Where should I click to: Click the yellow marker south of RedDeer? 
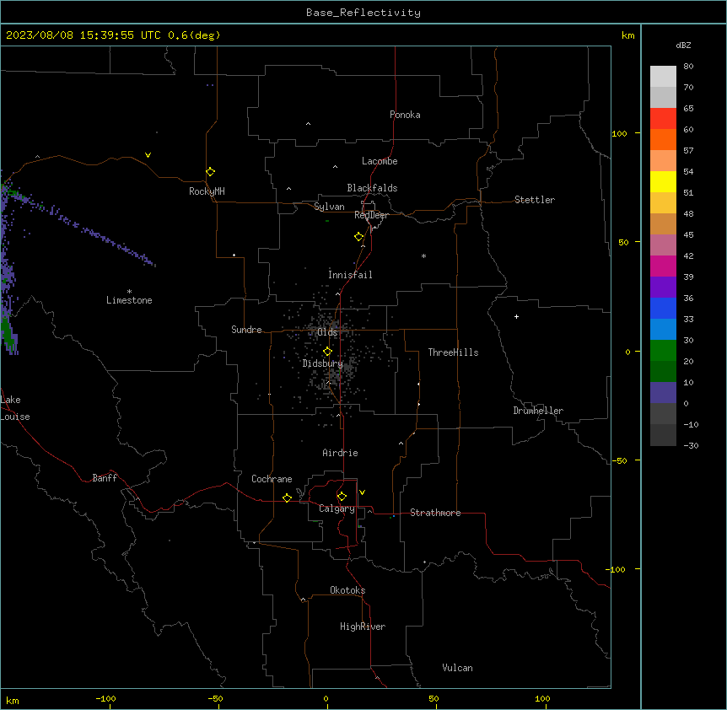click(x=358, y=237)
